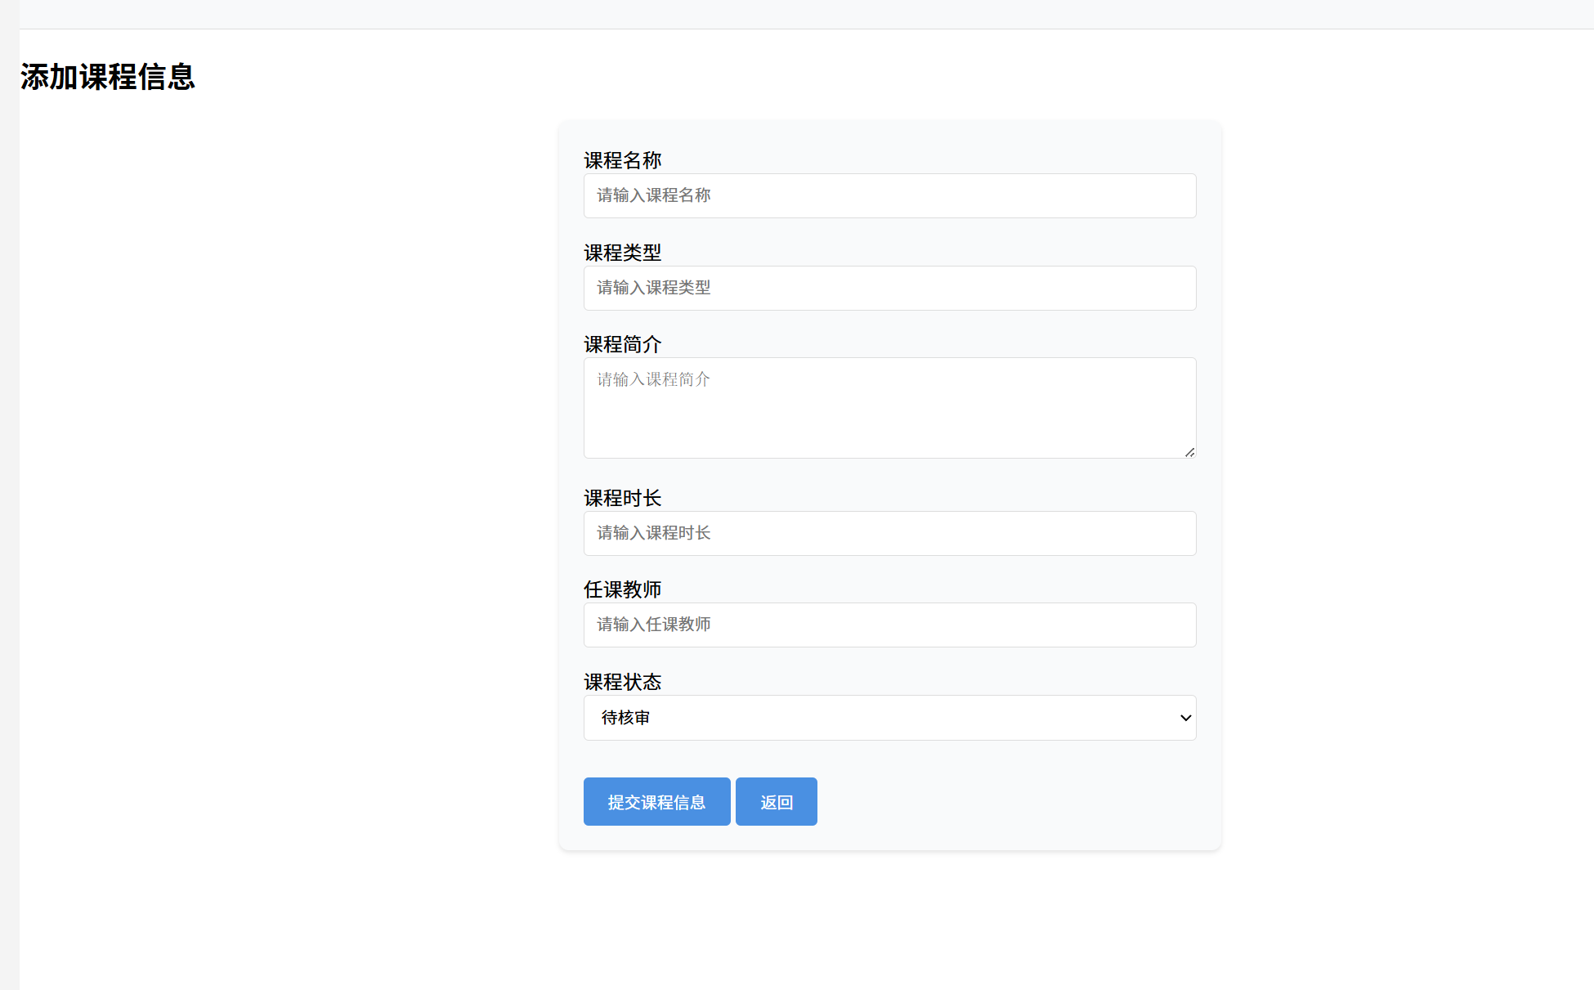The width and height of the screenshot is (1594, 990).
Task: Click the 课程状态 label text
Action: (622, 682)
